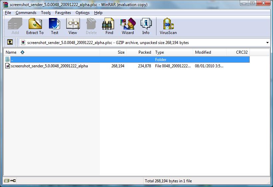Sort files by Size column header
Screen dimensions: 273x187
(121, 52)
